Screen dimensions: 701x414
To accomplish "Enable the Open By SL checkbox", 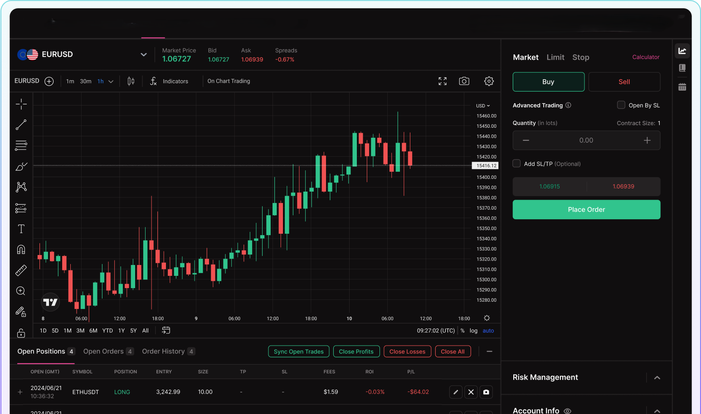I will (621, 105).
